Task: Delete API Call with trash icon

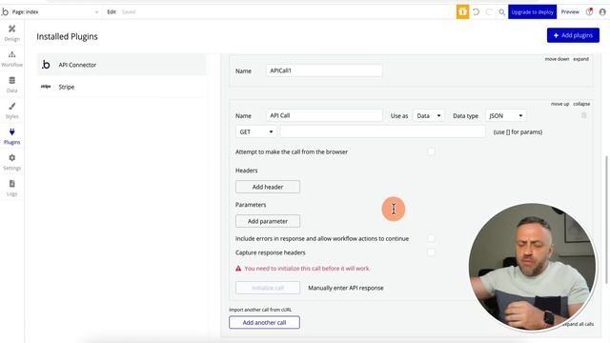Action: pos(584,115)
